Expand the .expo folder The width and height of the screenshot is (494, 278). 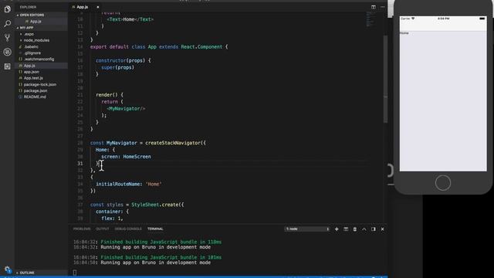click(x=29, y=34)
